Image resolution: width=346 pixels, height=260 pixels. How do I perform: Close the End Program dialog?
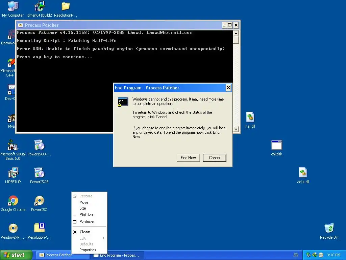[228, 88]
